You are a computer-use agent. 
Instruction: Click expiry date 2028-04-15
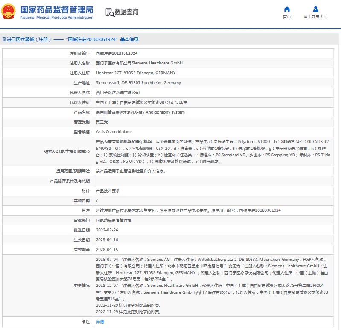(107, 249)
